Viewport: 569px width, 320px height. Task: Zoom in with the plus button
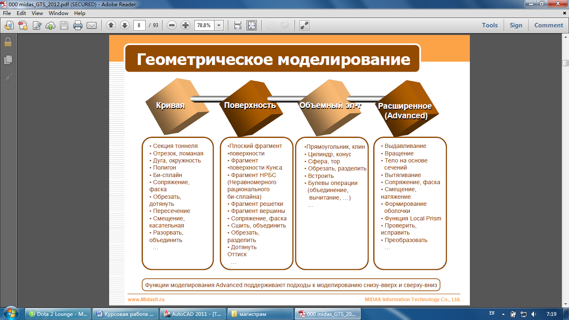click(185, 25)
